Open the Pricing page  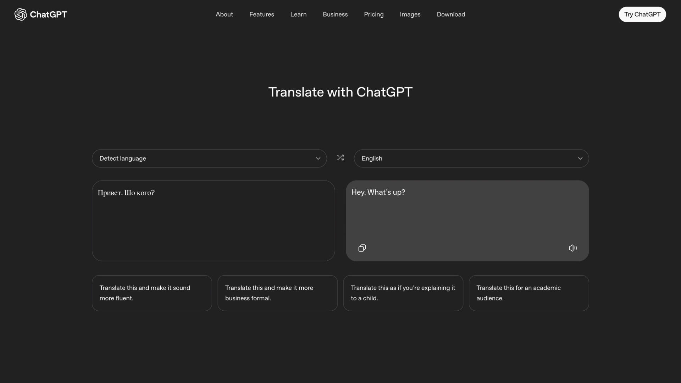[373, 14]
